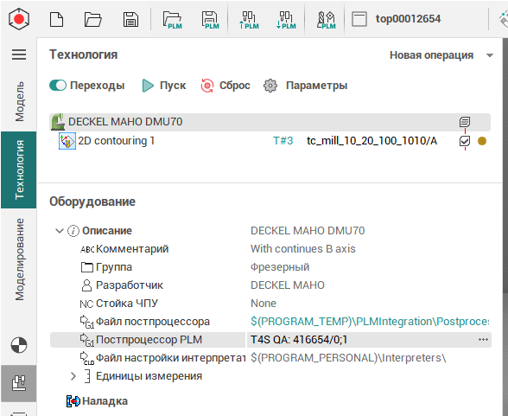
Task: Click the T#3 tool number
Action: 283,141
